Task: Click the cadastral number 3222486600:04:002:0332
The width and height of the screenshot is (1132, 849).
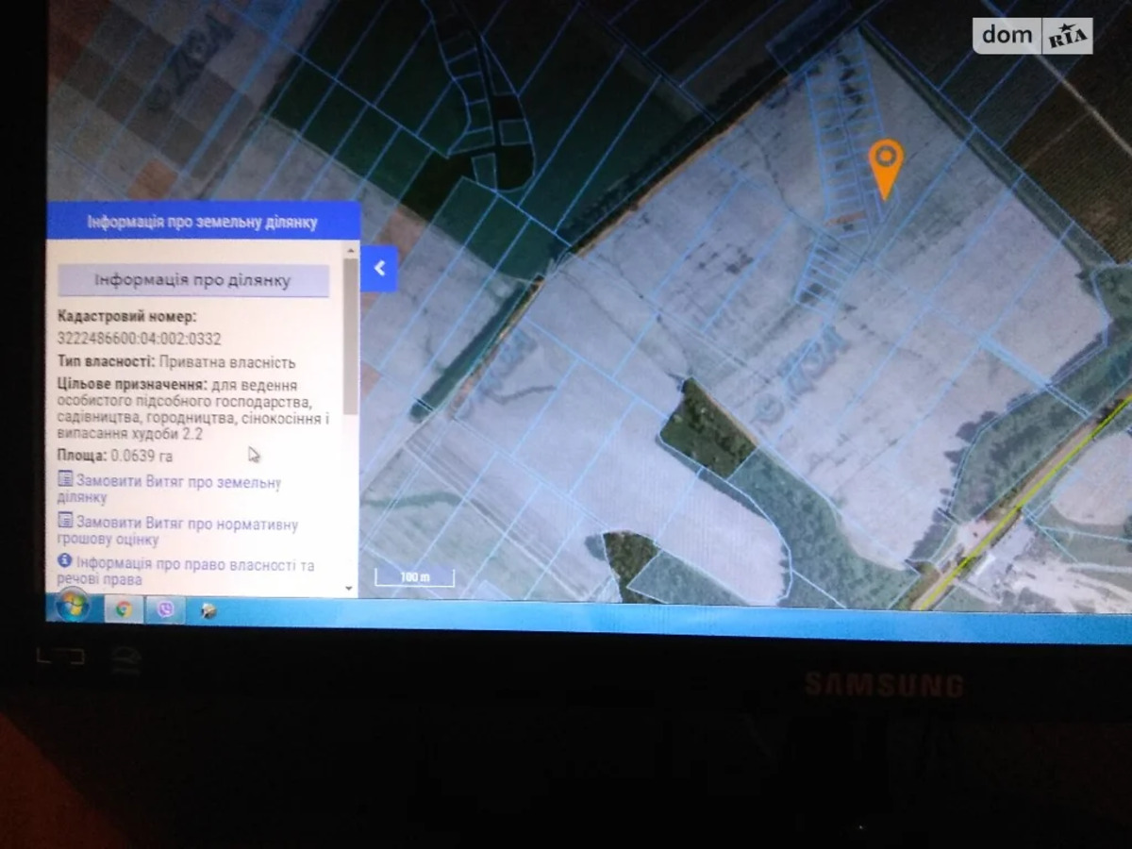Action: click(140, 339)
